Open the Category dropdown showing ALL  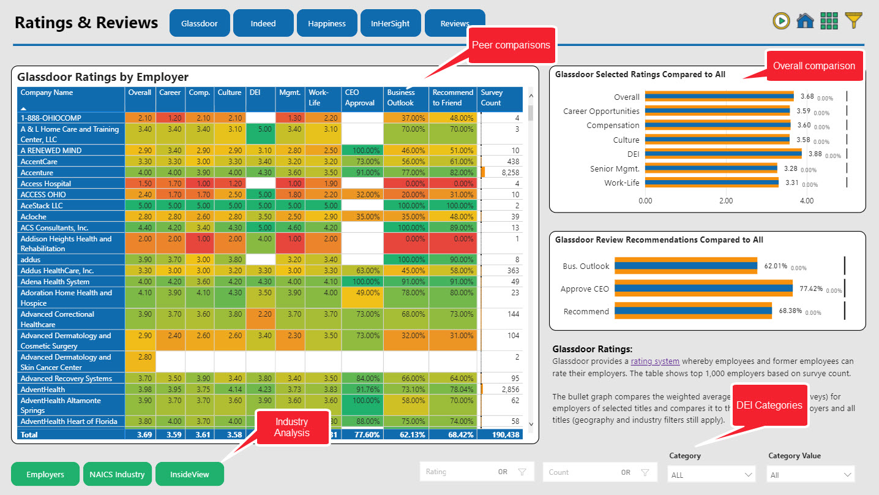(x=711, y=474)
